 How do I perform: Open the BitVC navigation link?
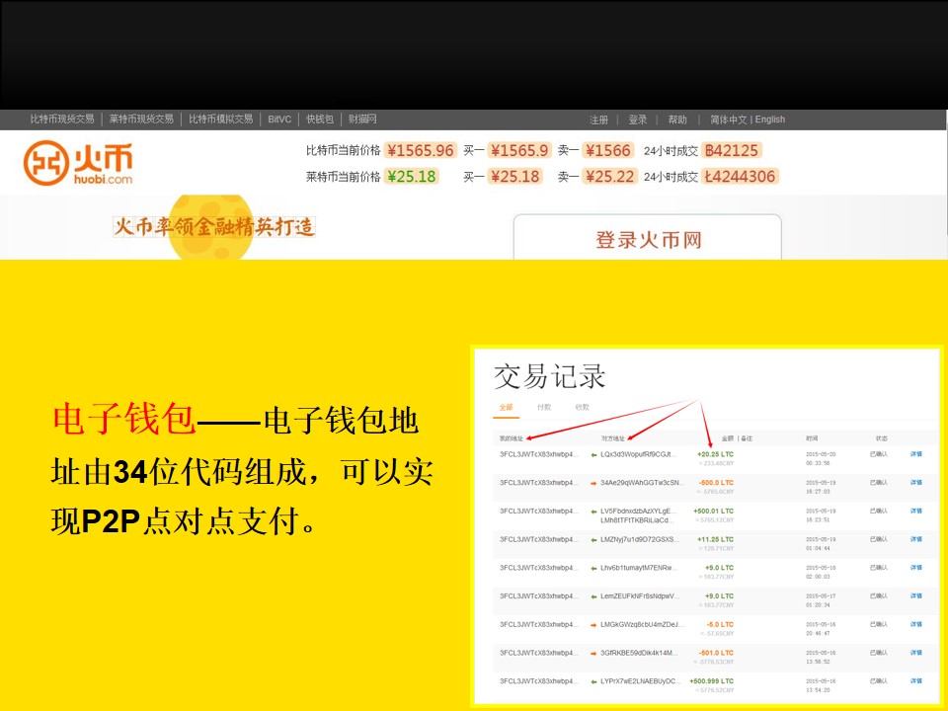click(x=279, y=119)
